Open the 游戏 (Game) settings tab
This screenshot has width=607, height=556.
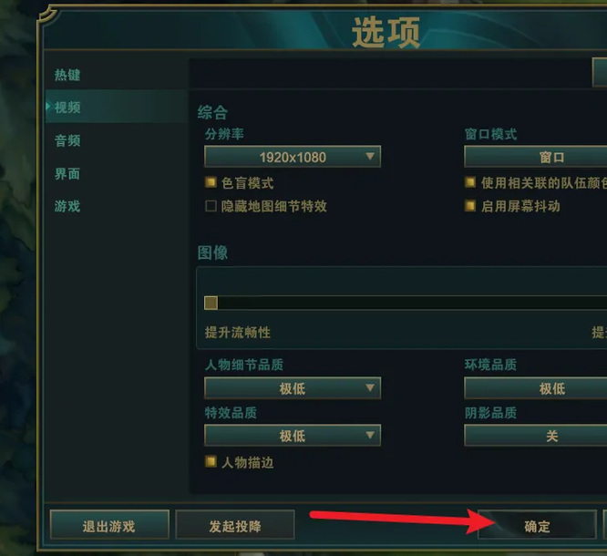(x=67, y=206)
